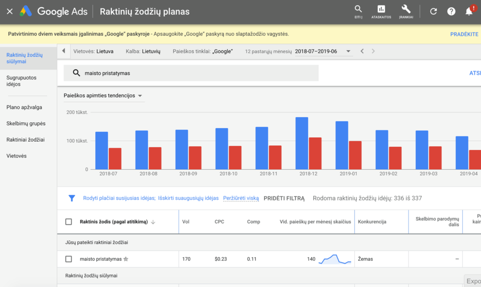
Task: Click the PRIDĖTI FILTRĄ button
Action: [x=284, y=198]
